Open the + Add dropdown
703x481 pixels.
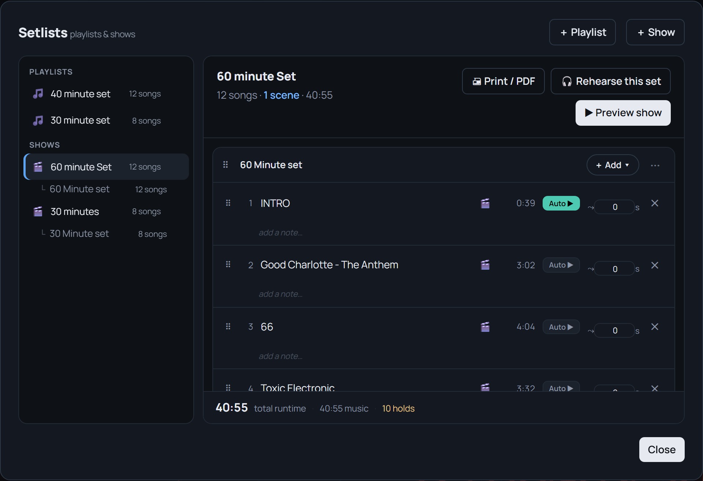pyautogui.click(x=613, y=165)
